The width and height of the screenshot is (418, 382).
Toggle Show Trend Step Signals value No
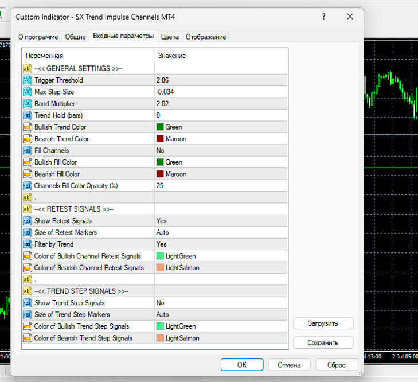[161, 303]
